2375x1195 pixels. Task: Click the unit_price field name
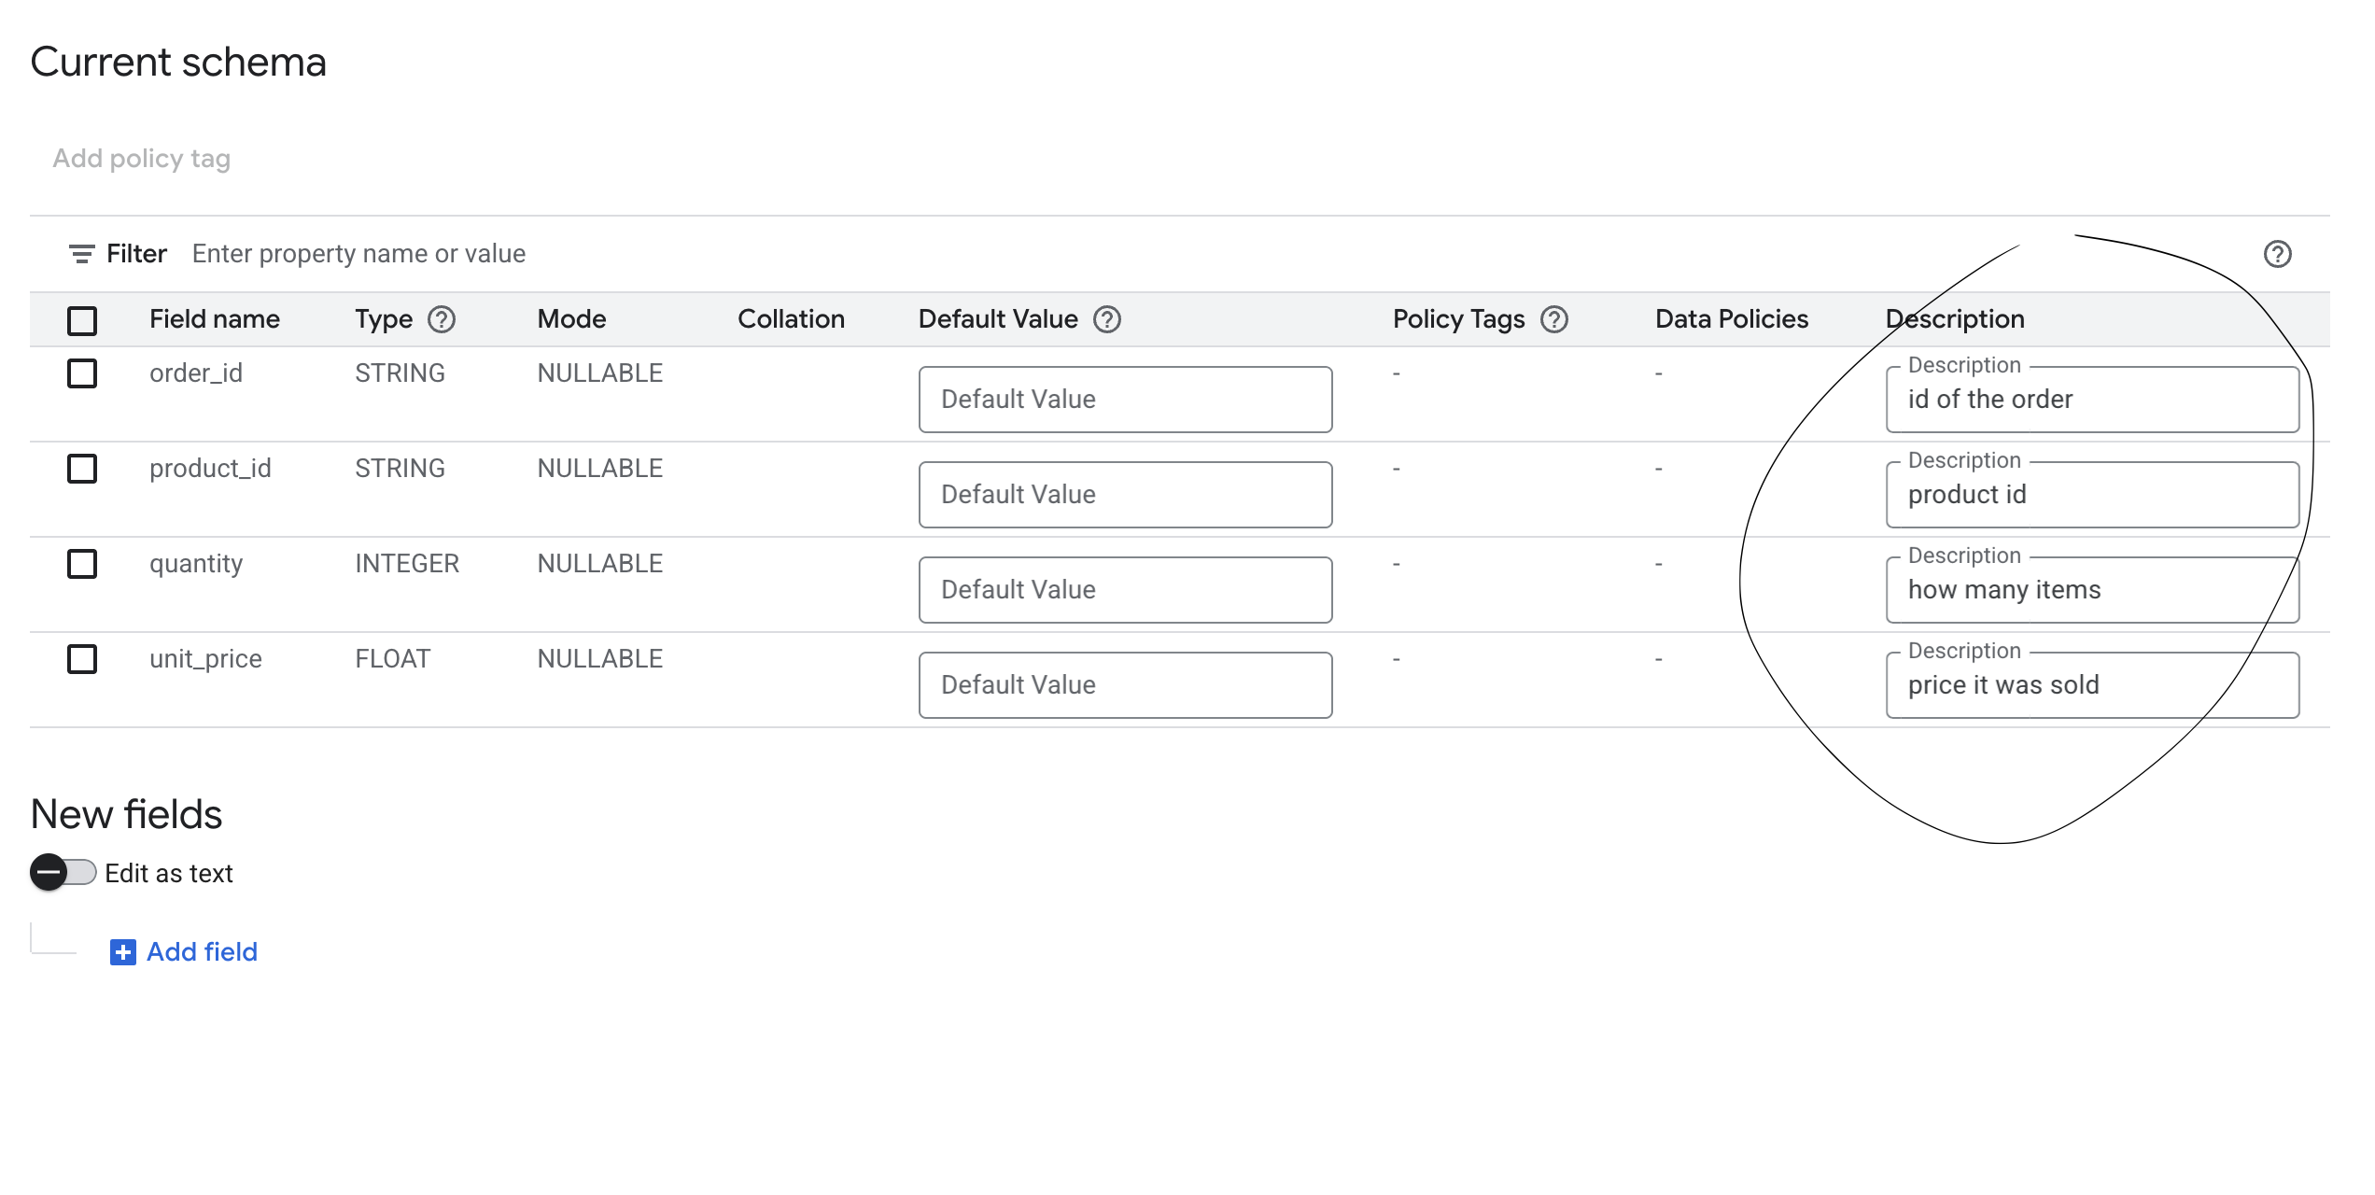(x=205, y=659)
